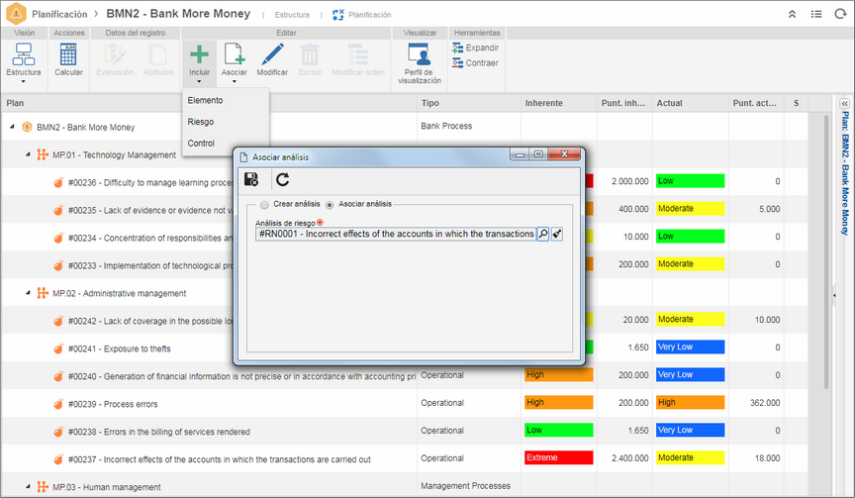Click the Incluir green plus icon
The width and height of the screenshot is (855, 498).
click(x=199, y=54)
